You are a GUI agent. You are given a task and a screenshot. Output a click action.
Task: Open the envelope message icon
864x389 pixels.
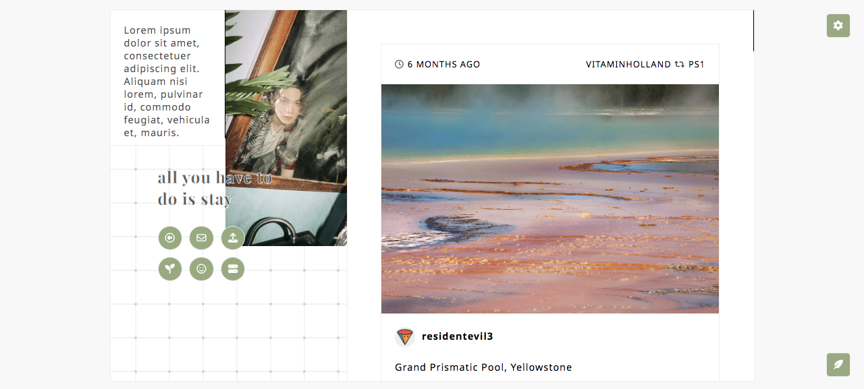[x=201, y=238]
